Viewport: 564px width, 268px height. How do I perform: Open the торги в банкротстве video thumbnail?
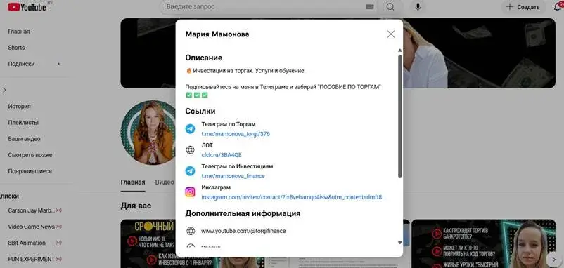click(x=483, y=243)
